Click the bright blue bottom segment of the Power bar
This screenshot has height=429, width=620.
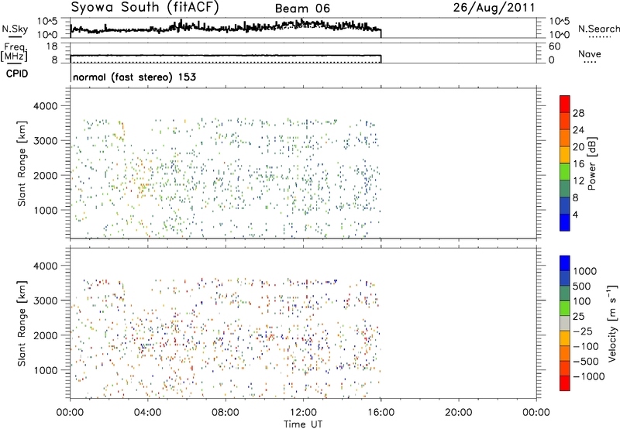click(x=565, y=222)
